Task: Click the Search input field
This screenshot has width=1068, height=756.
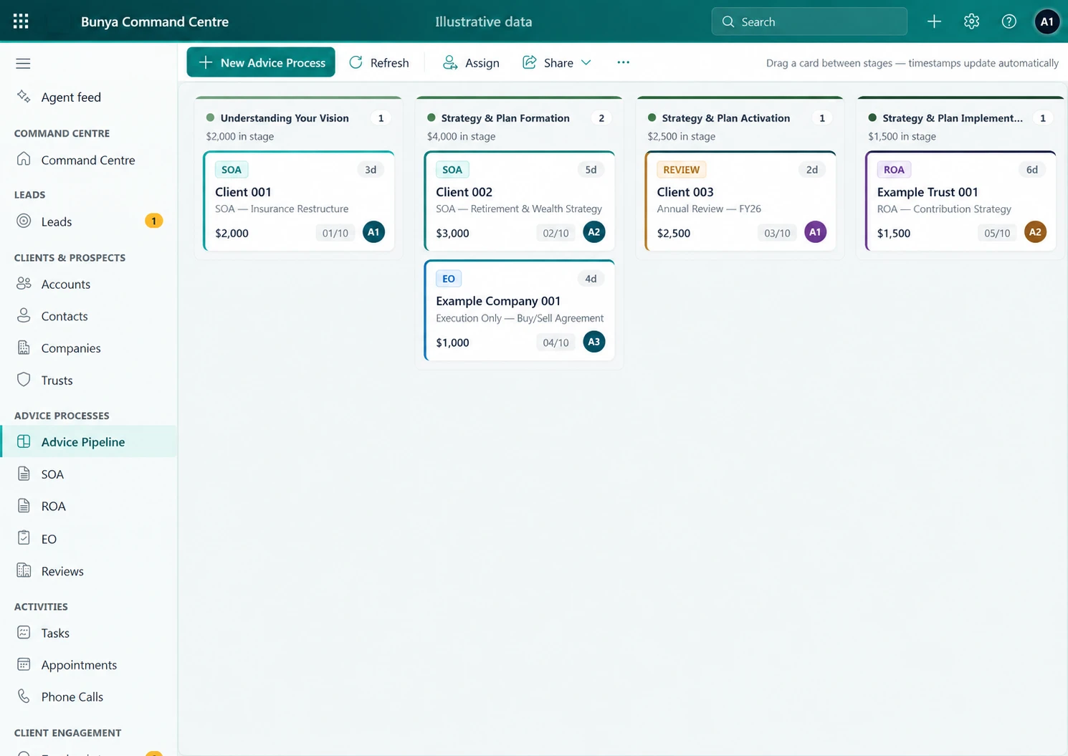Action: pos(809,21)
